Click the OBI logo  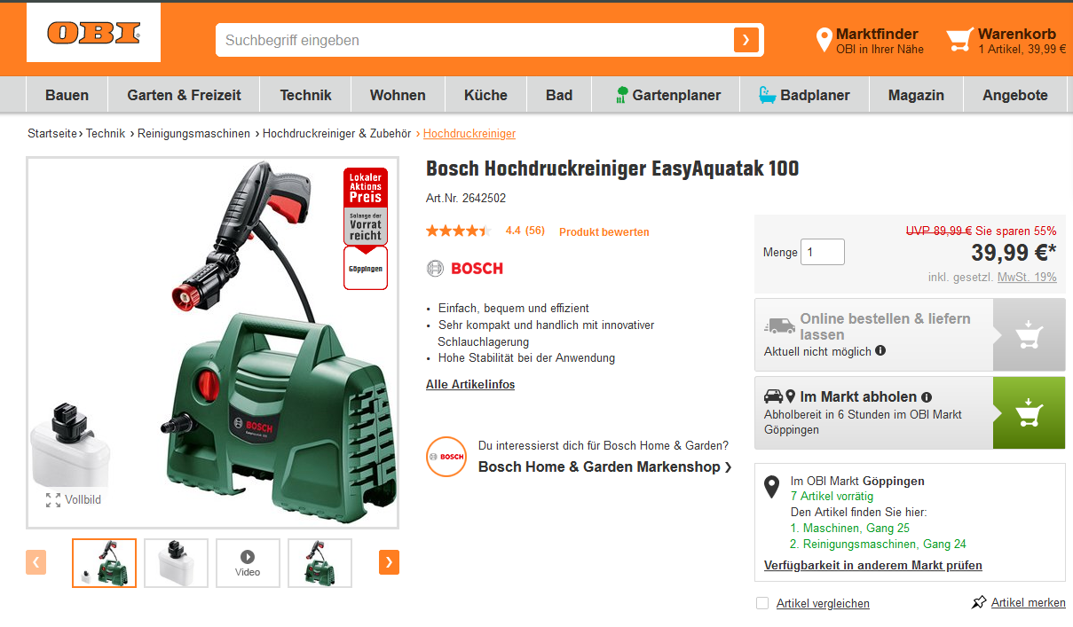(93, 33)
